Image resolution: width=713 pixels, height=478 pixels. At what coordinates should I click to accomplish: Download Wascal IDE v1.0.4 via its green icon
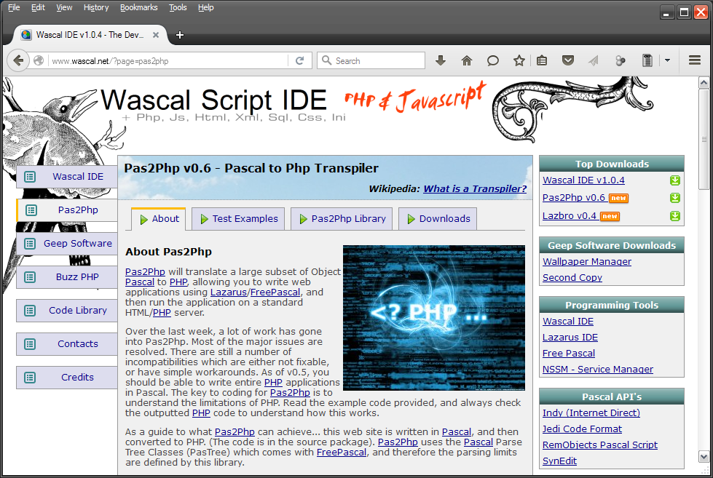coord(674,180)
